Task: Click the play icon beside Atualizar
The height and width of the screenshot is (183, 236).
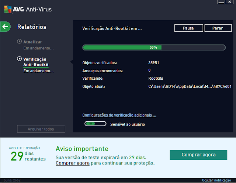Action: 19,41
